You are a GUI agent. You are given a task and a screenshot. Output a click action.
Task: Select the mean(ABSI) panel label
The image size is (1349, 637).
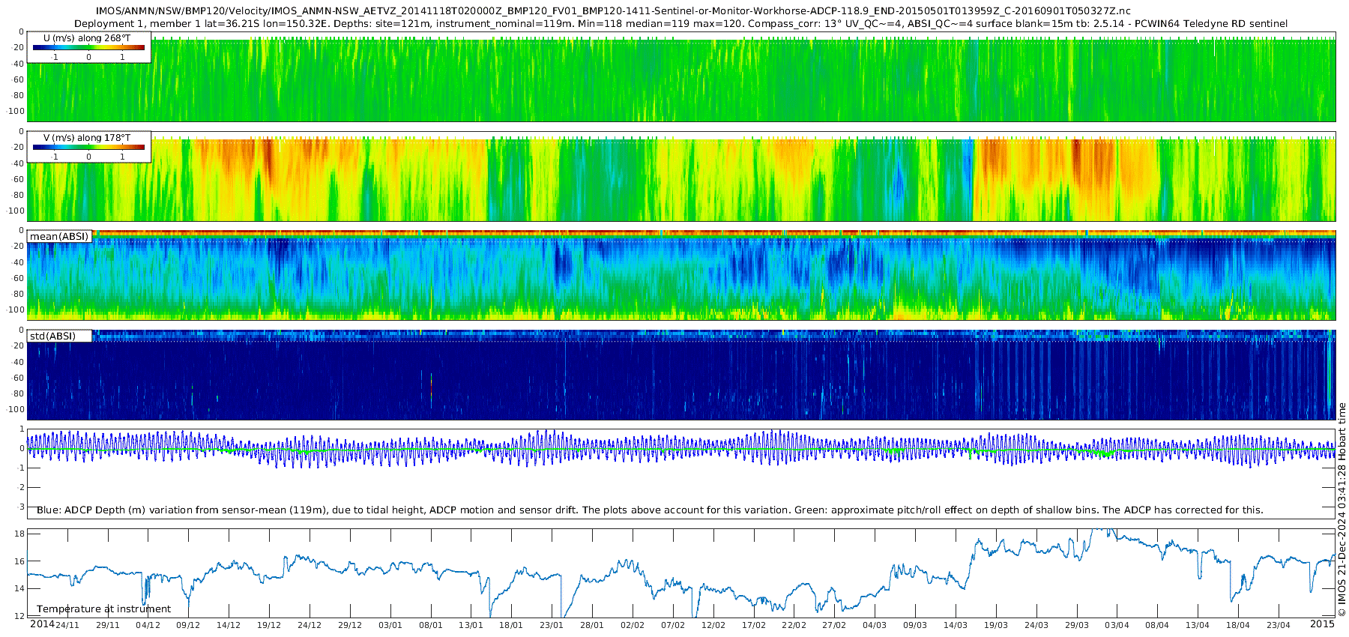[59, 237]
